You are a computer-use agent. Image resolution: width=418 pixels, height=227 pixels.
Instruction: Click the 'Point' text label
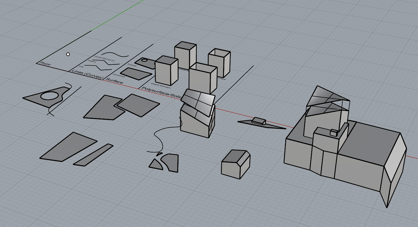coord(44,64)
